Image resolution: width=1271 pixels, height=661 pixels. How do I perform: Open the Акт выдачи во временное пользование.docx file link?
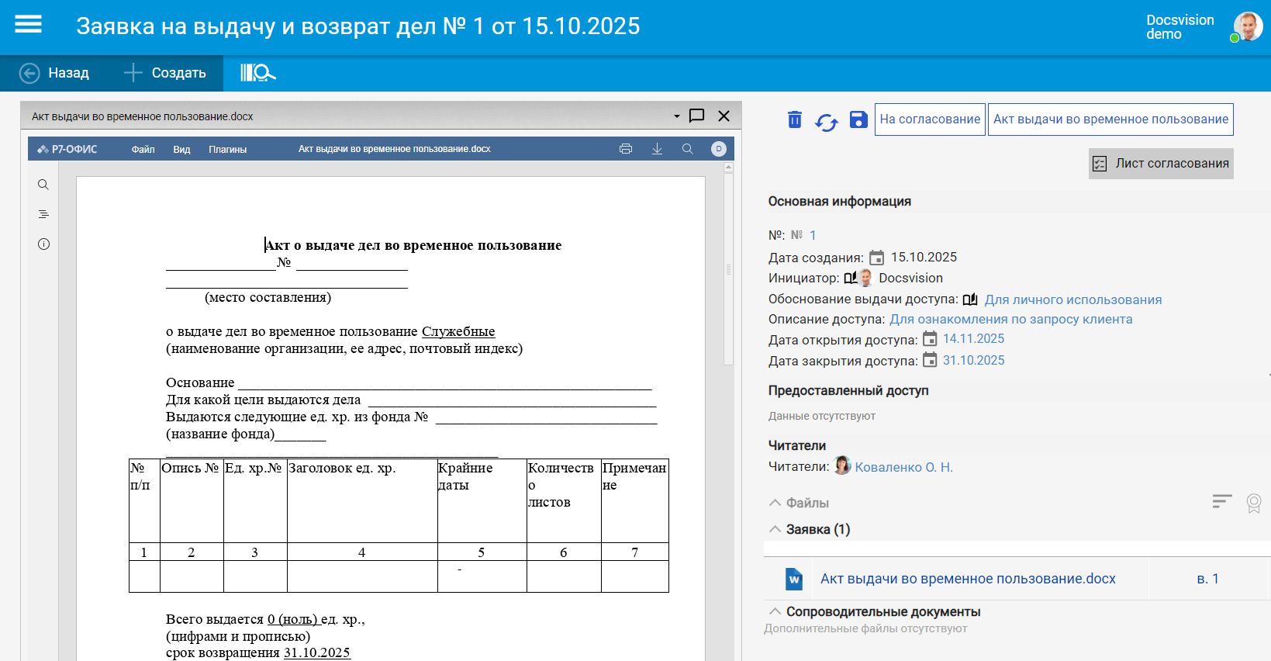(x=967, y=579)
